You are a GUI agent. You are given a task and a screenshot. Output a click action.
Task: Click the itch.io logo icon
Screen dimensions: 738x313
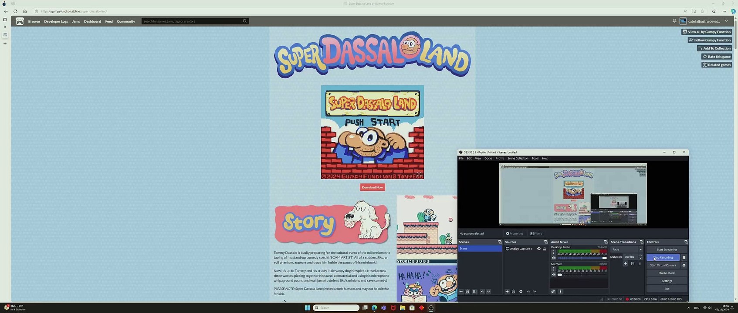[20, 21]
